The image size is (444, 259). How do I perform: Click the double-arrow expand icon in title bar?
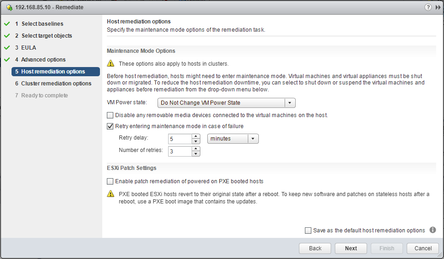pos(438,7)
